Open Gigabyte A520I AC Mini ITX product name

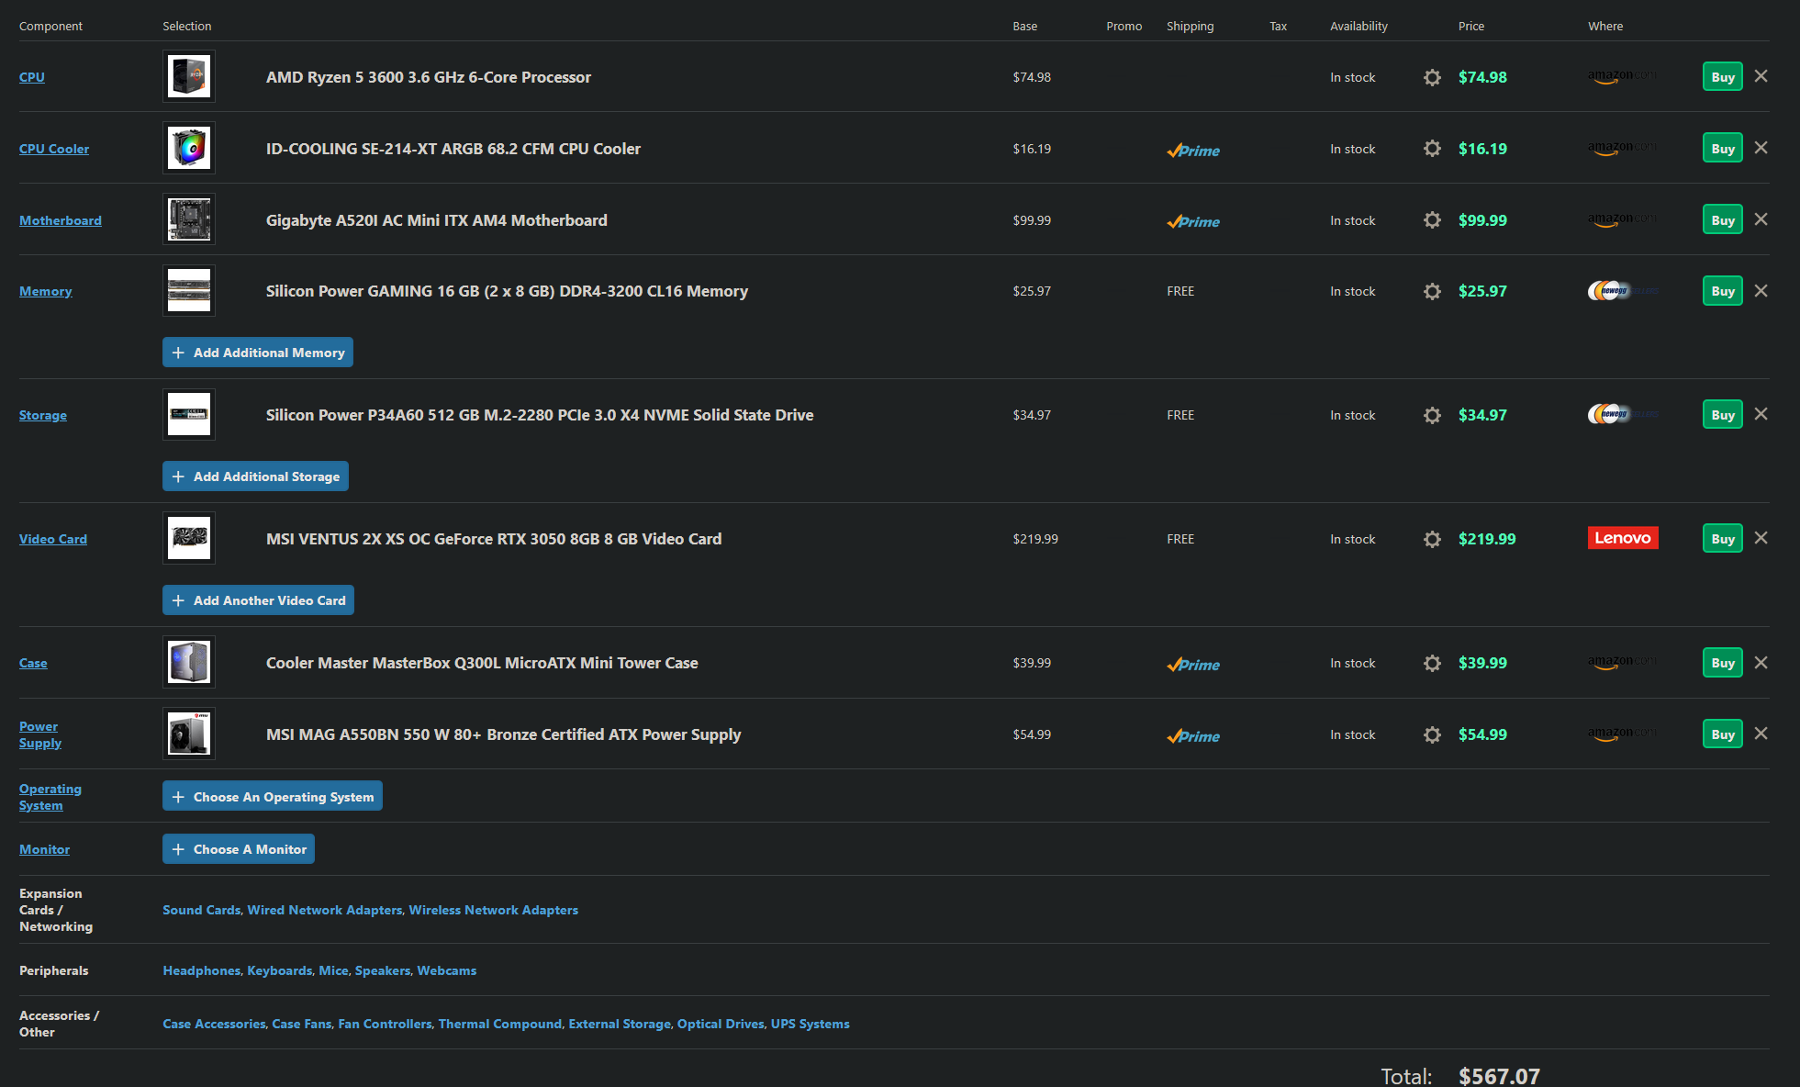coord(437,220)
